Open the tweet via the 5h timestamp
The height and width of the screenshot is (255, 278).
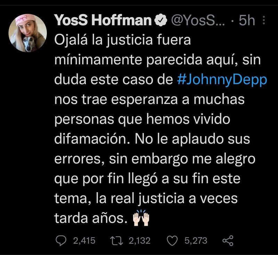[x=247, y=21]
